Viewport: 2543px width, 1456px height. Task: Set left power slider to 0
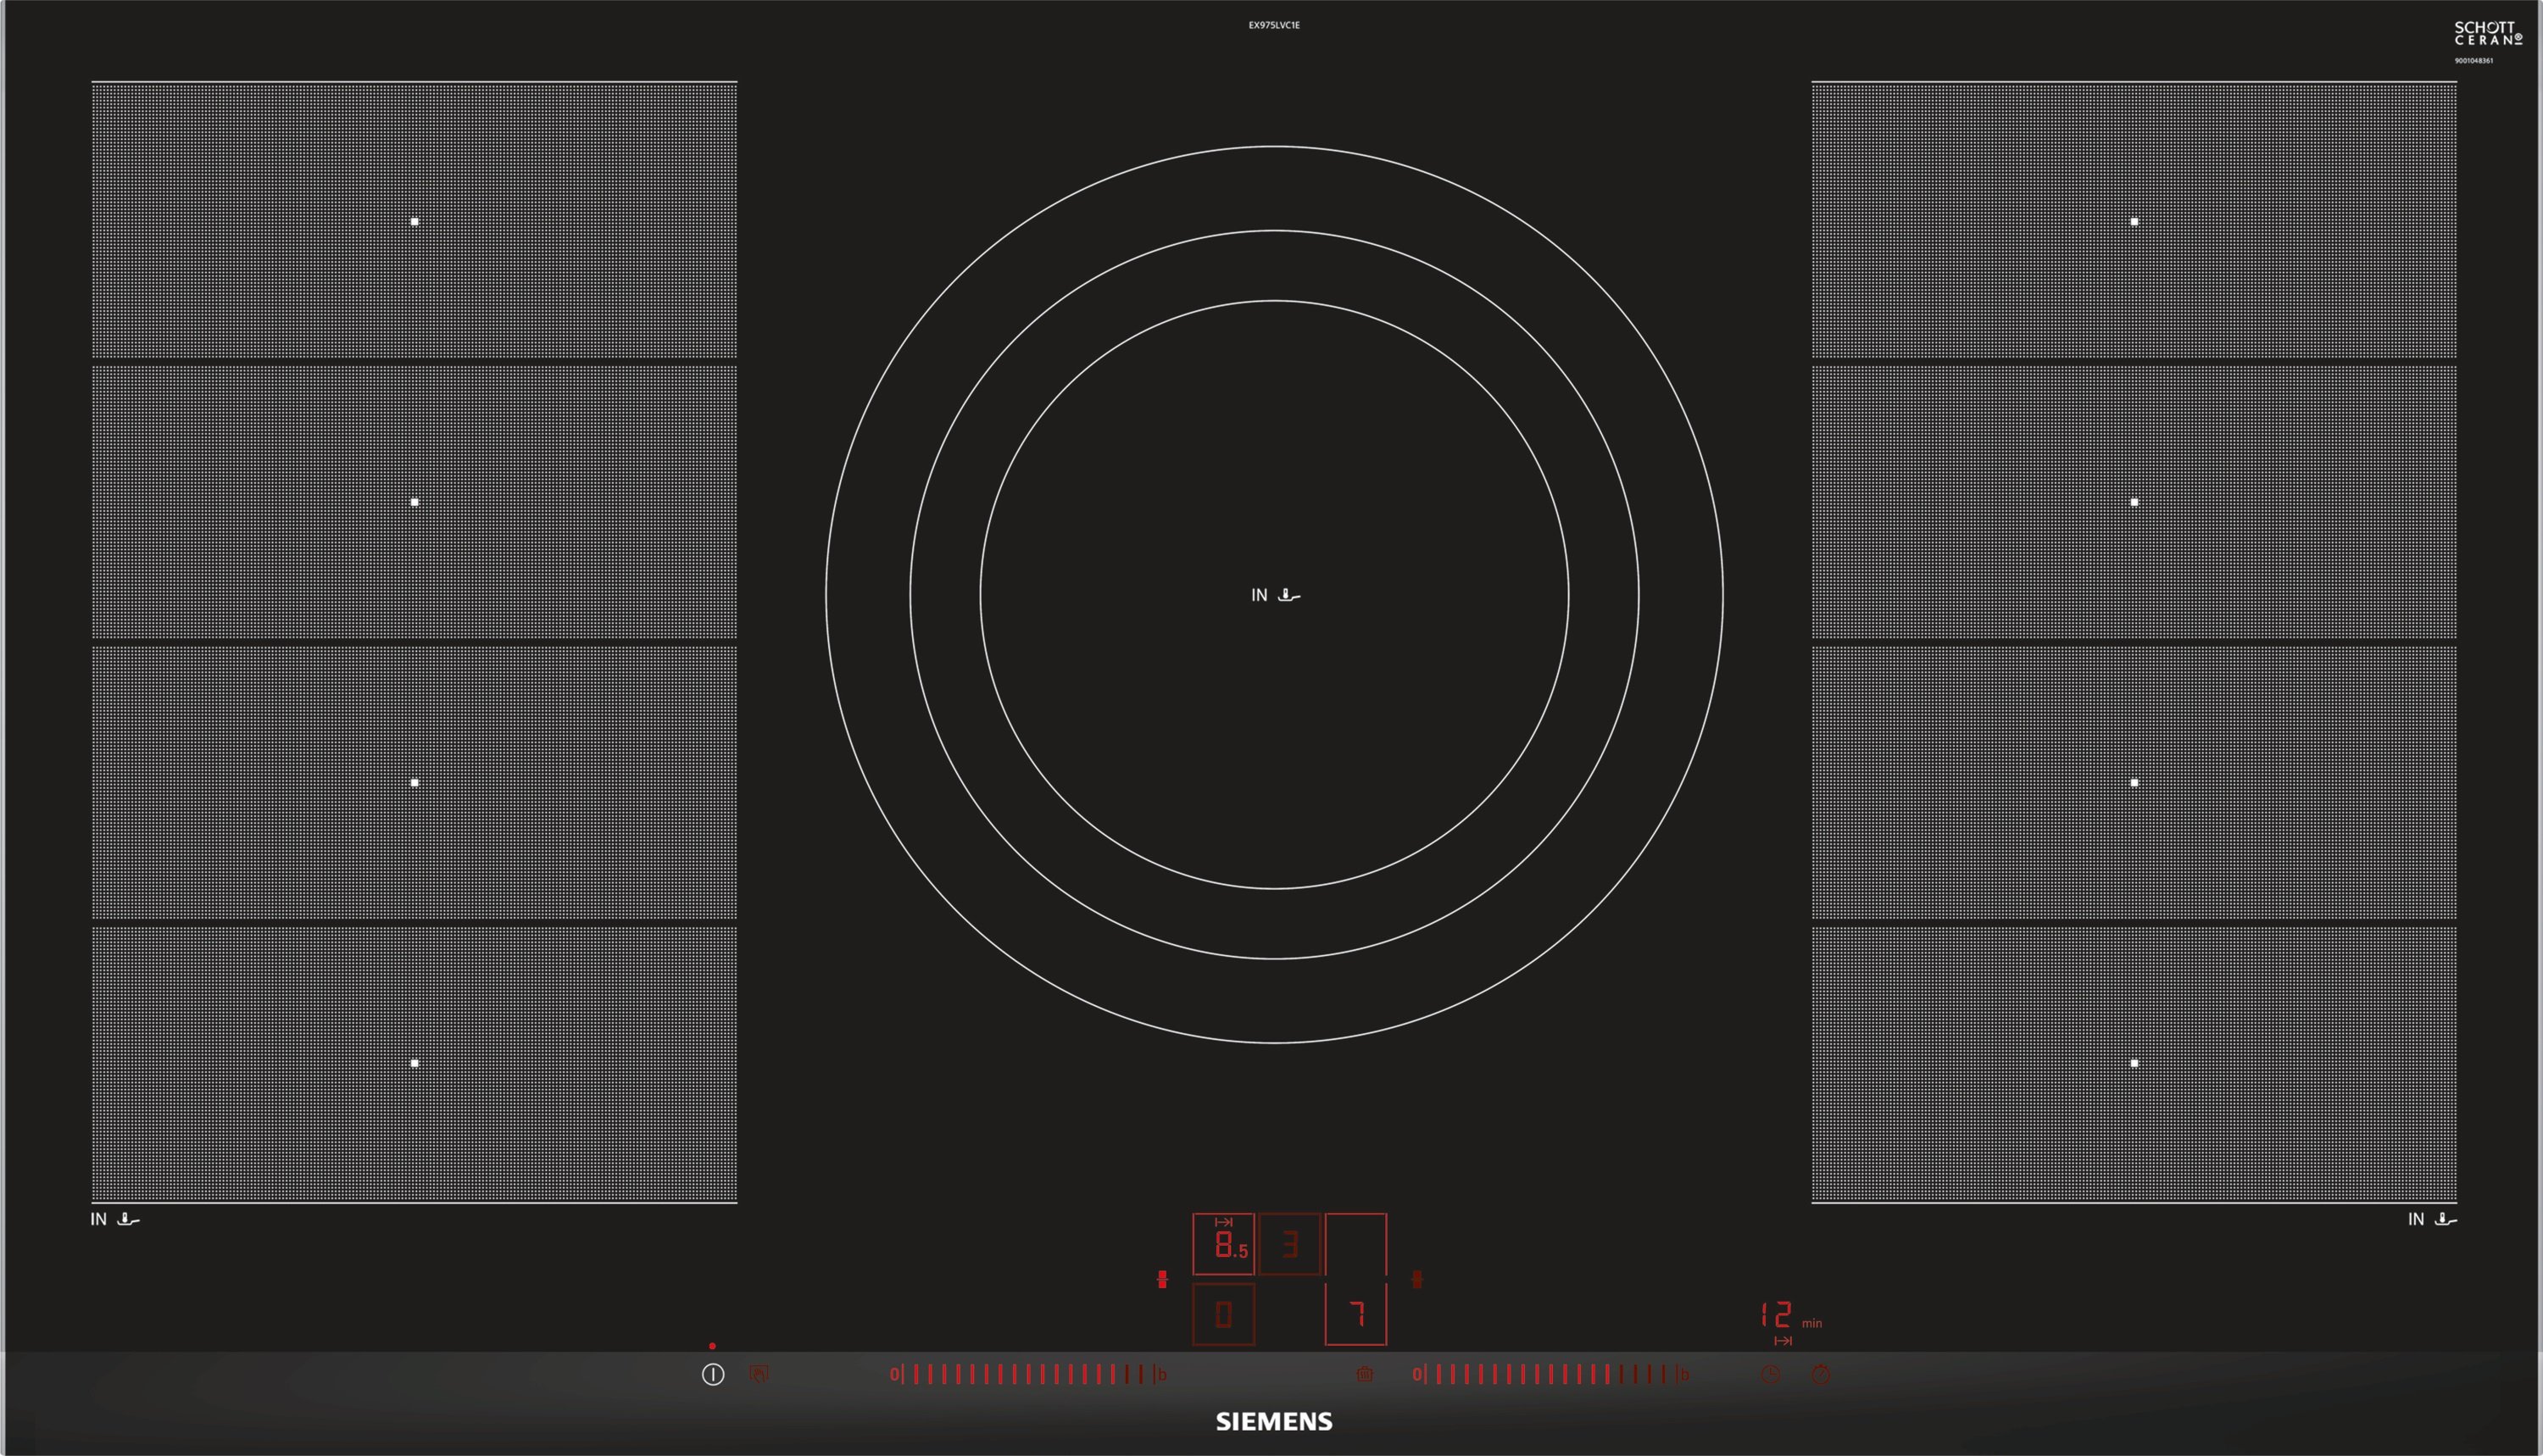(x=894, y=1374)
